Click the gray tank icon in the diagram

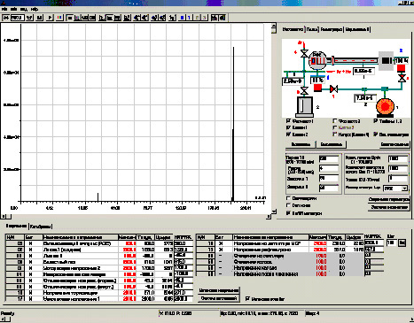pyautogui.click(x=304, y=106)
